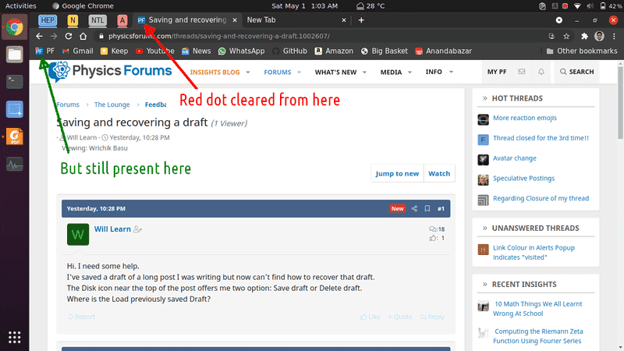Open Chrome three-dot menu

[614, 36]
